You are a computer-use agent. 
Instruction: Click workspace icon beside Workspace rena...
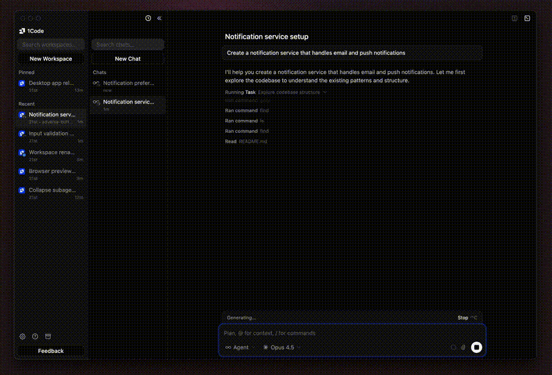(22, 152)
